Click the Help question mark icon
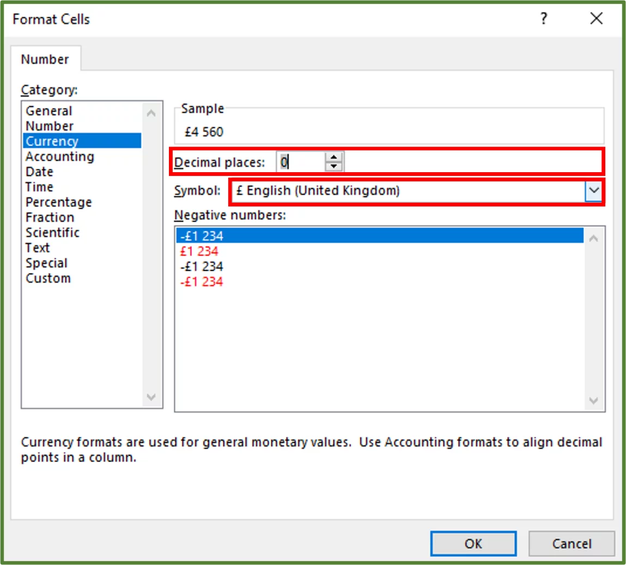 point(543,19)
